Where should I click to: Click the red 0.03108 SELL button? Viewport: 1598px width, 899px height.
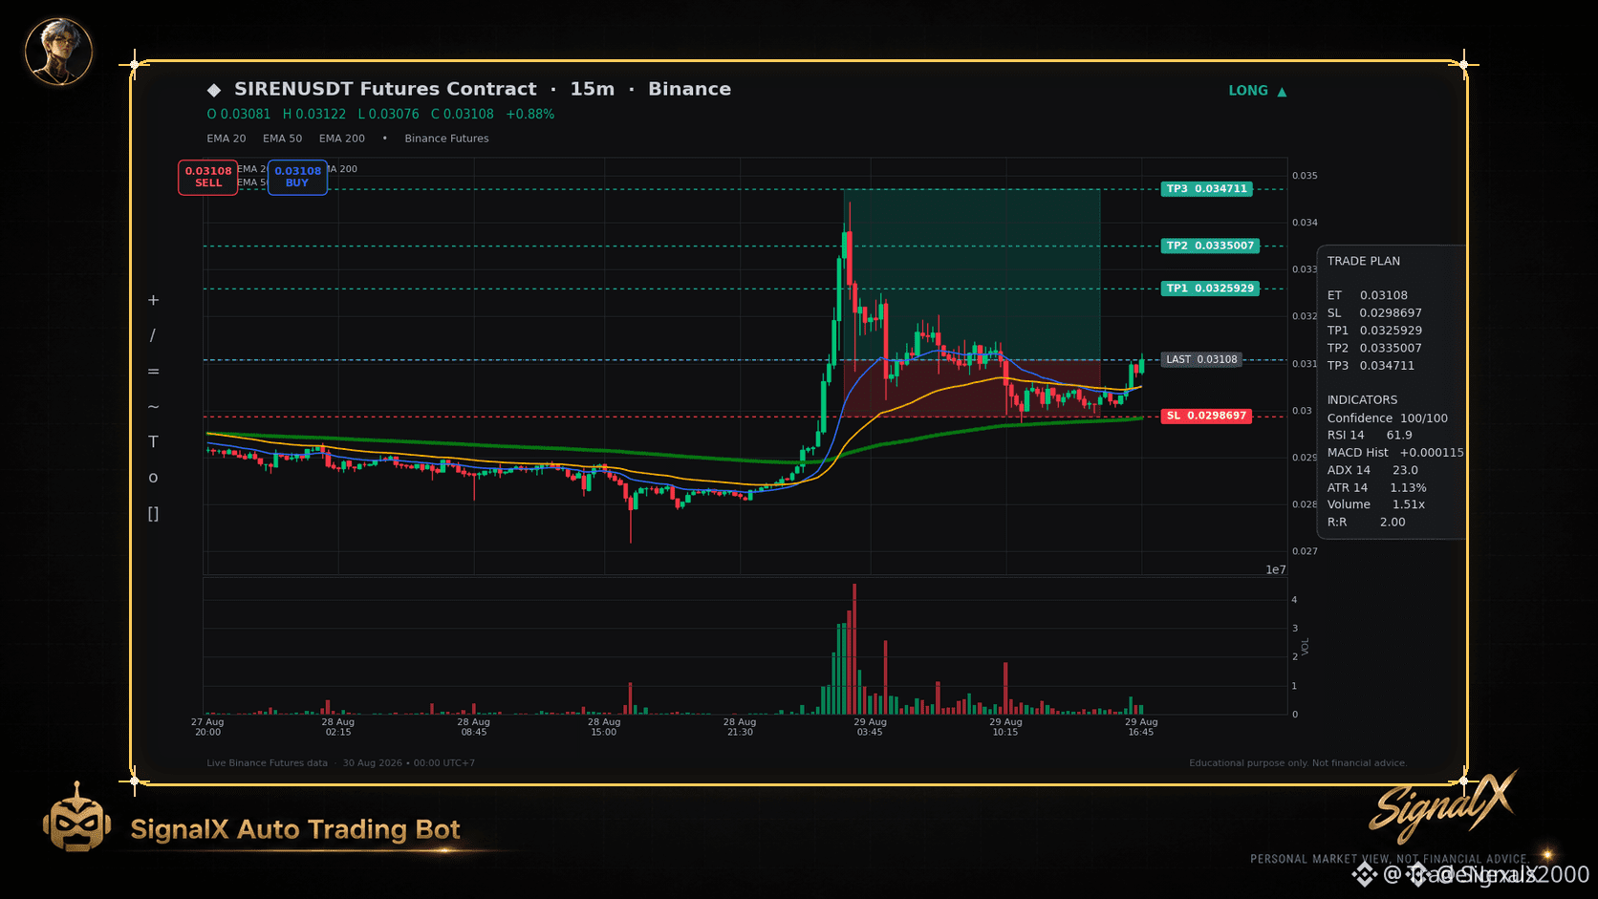pyautogui.click(x=207, y=177)
